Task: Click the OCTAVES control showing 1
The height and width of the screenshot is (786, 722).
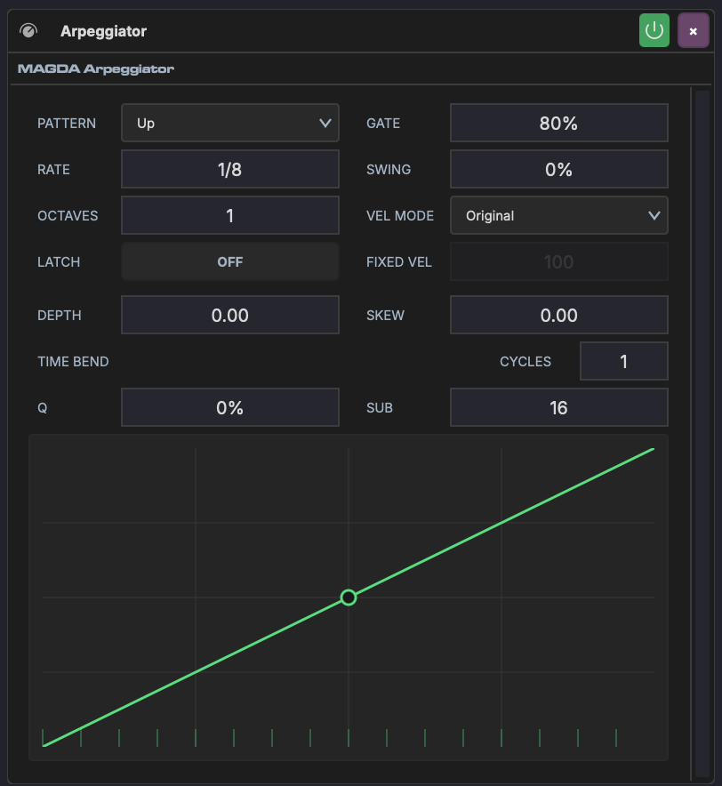Action: pos(229,215)
